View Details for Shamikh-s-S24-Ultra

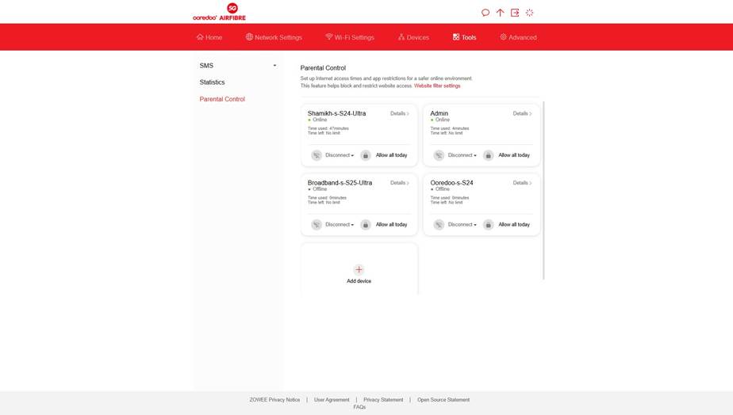[400, 113]
